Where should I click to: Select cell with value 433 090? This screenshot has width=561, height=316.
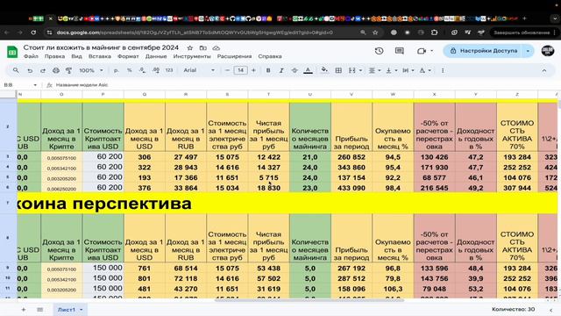tap(352, 188)
